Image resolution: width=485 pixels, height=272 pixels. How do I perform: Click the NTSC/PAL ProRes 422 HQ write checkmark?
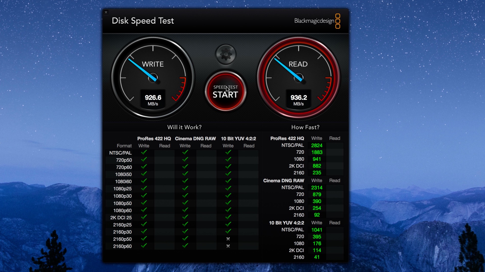144,152
